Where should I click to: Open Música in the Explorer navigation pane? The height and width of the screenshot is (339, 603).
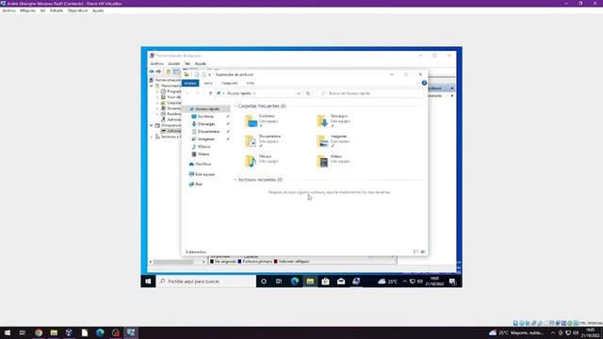[204, 147]
